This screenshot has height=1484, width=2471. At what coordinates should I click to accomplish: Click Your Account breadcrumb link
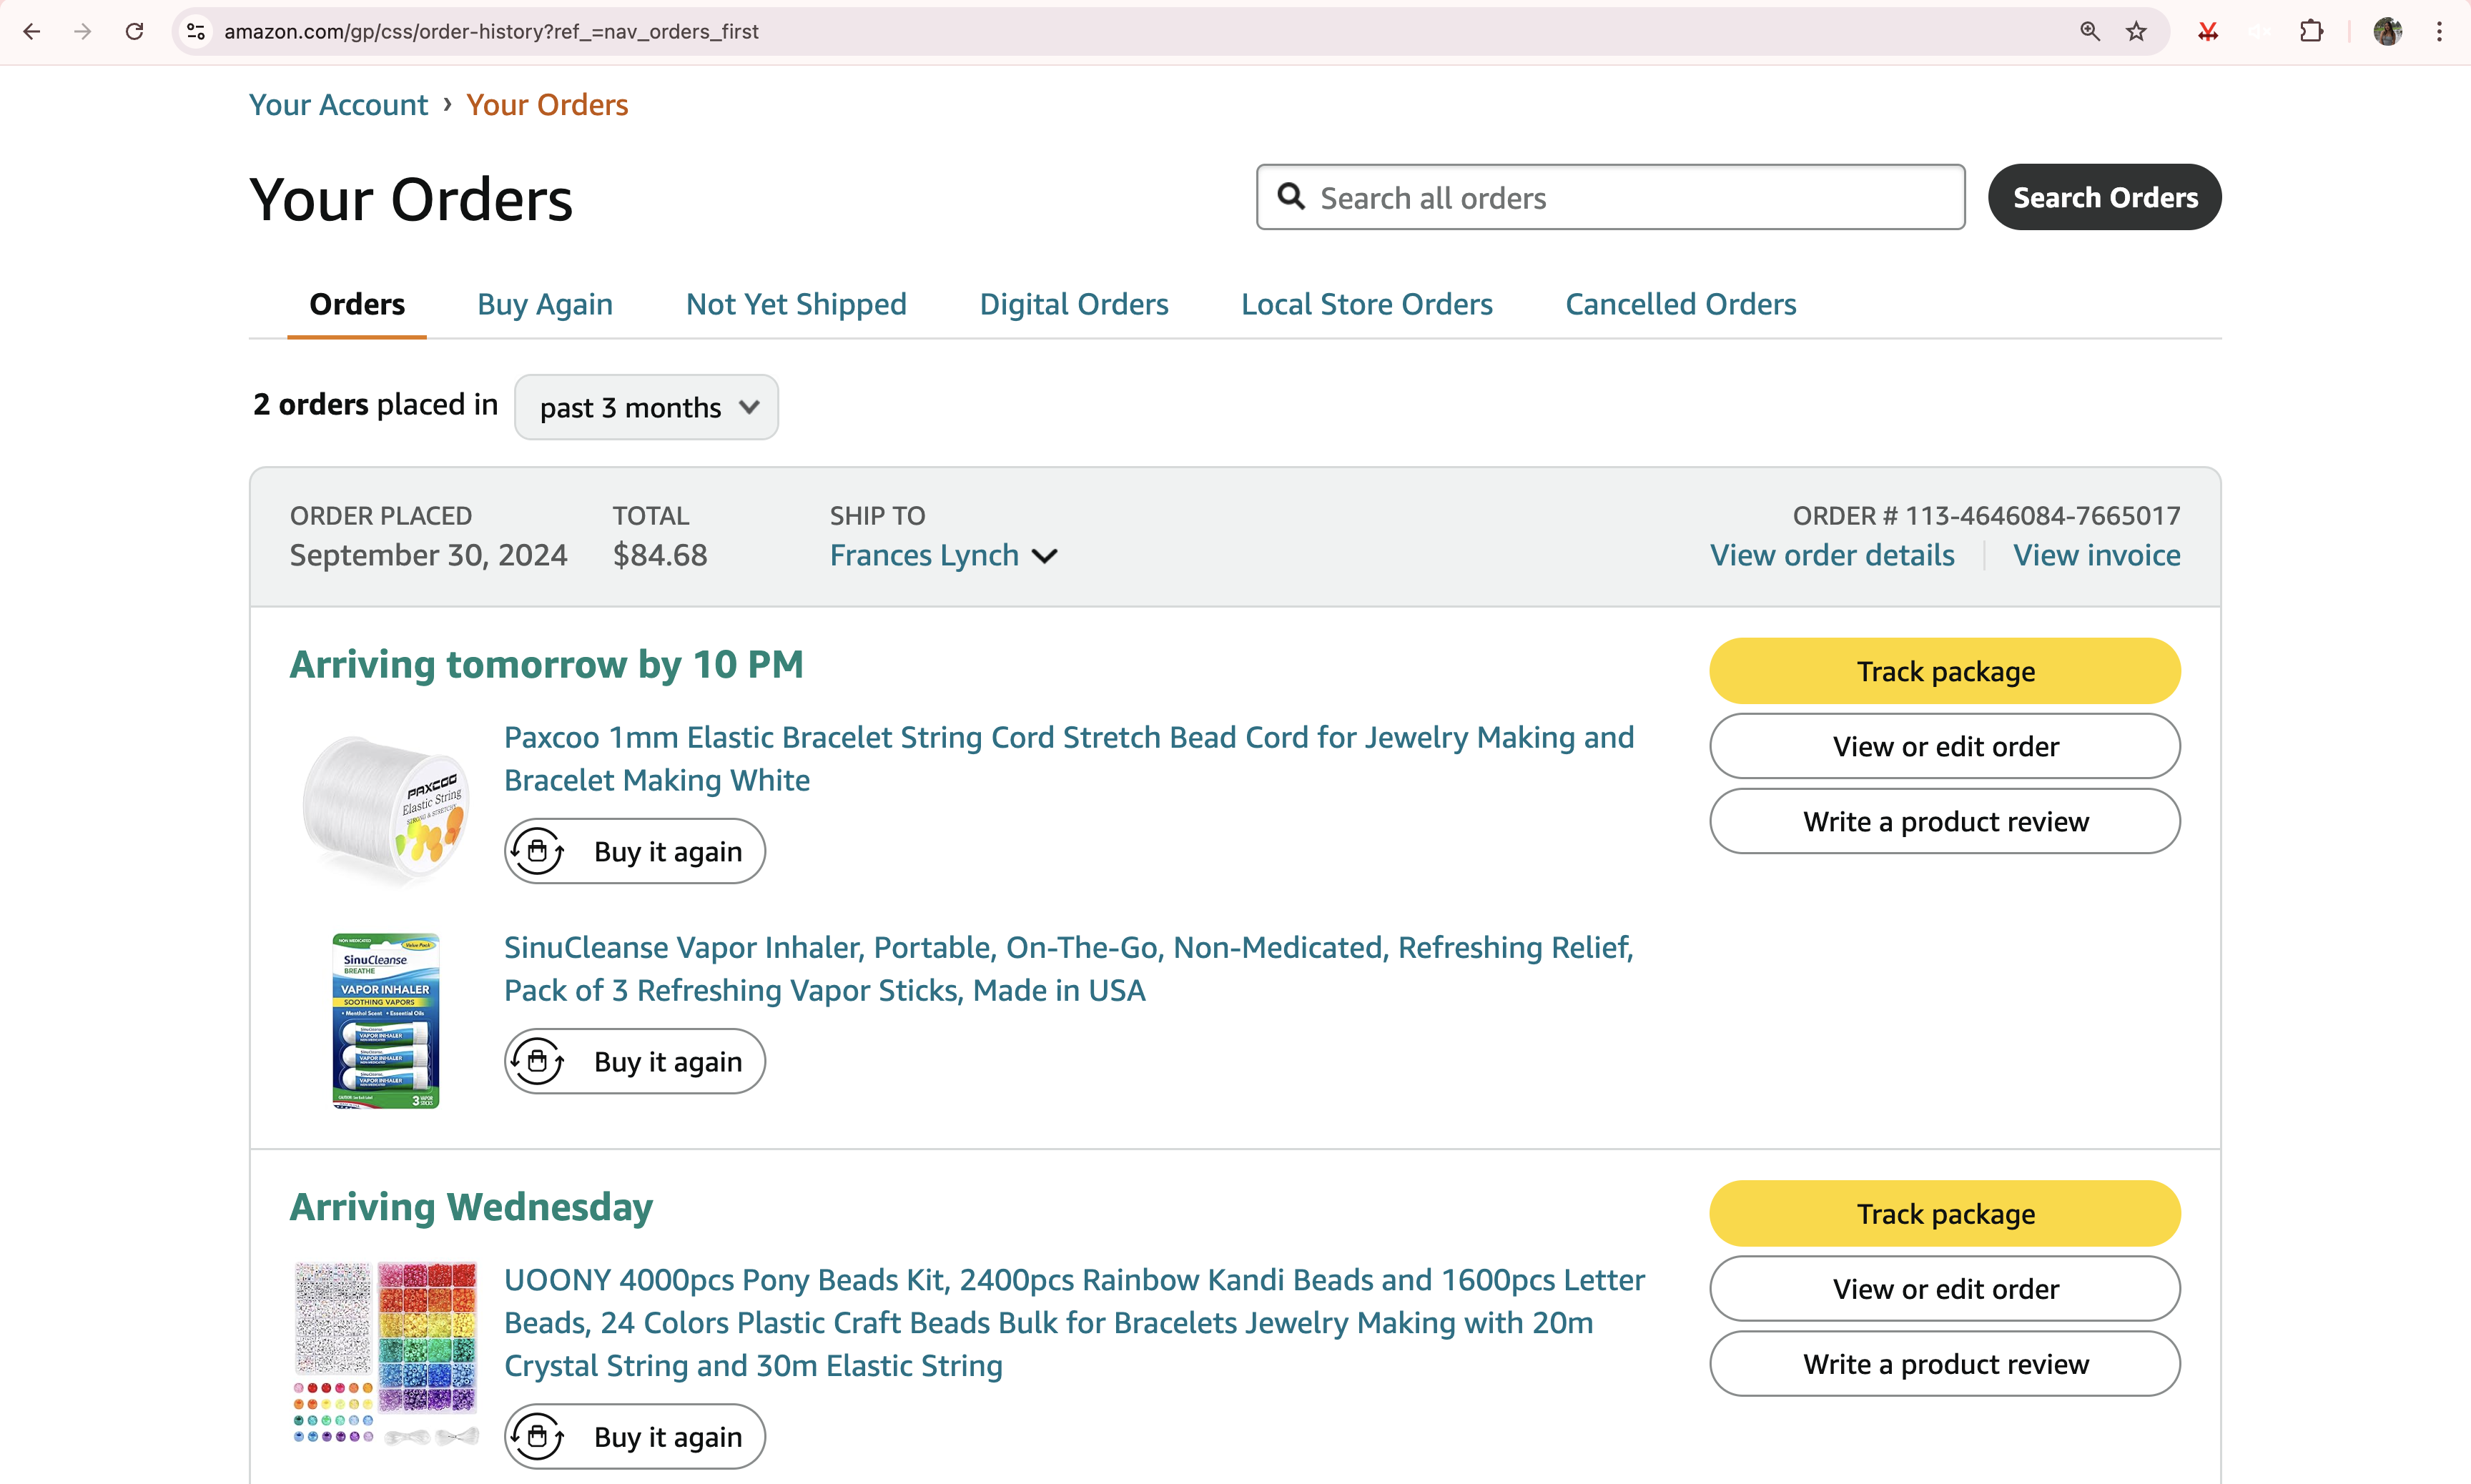(x=338, y=105)
